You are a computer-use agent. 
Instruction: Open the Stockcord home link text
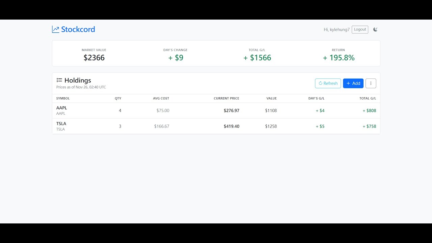click(78, 29)
